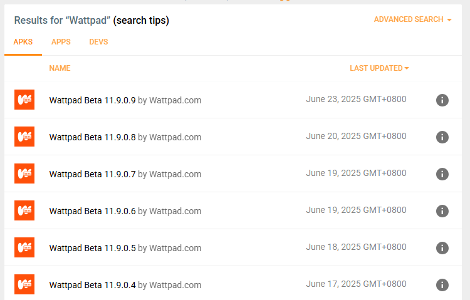Click Wattpad Beta 11.9.0.9 app icon
This screenshot has width=470, height=300.
point(24,100)
